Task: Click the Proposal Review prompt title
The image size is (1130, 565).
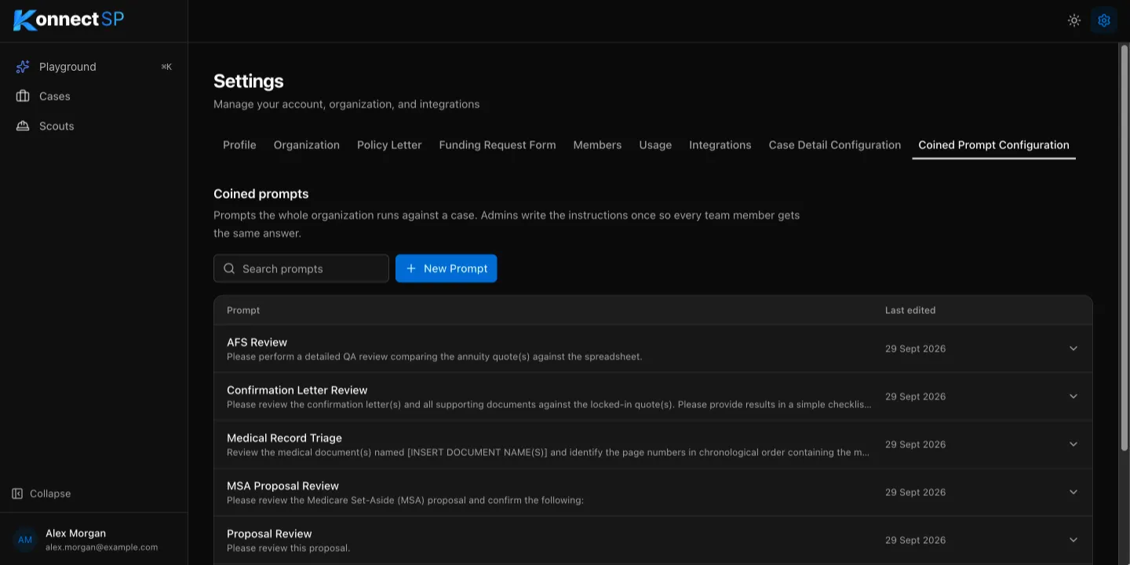Action: [269, 534]
